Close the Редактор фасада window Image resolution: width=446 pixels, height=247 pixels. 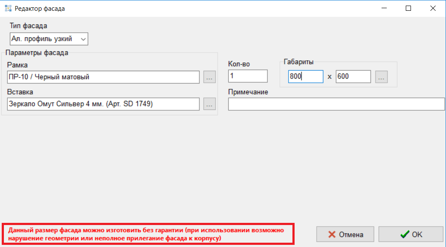tap(433, 8)
